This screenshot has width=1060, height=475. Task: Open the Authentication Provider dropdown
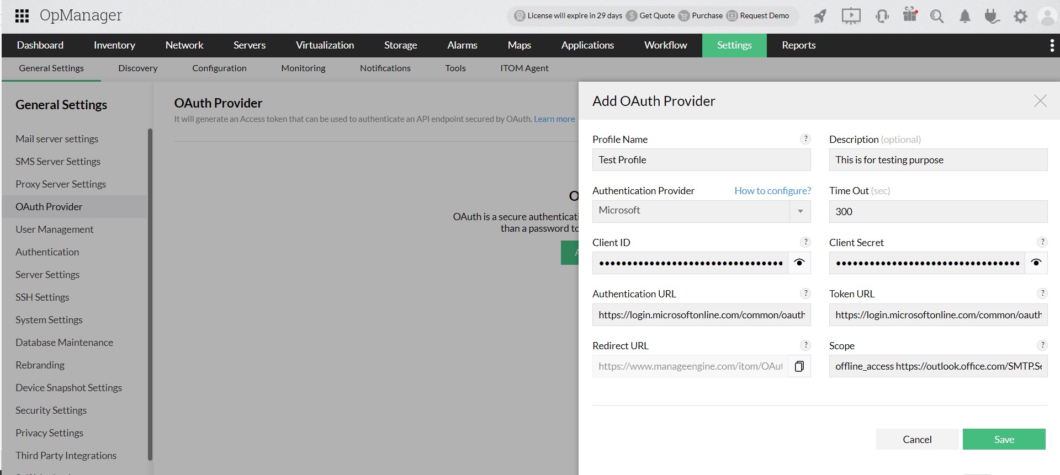coord(800,211)
